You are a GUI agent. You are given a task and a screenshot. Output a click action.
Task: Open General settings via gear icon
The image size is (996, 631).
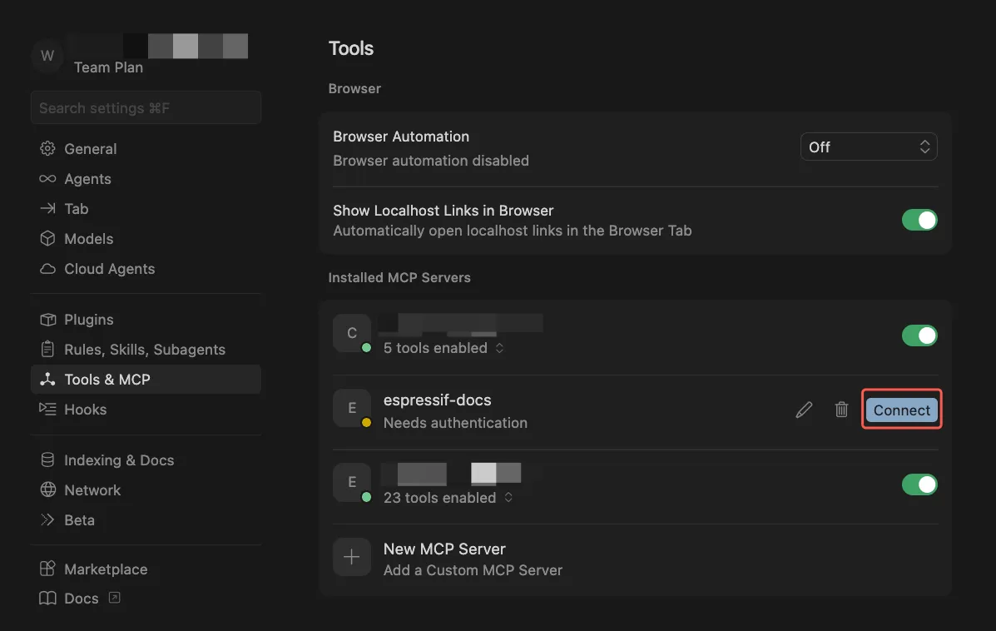(x=47, y=149)
